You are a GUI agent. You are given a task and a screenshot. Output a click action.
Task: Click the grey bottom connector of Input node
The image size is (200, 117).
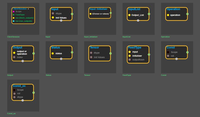(x=61, y=20)
